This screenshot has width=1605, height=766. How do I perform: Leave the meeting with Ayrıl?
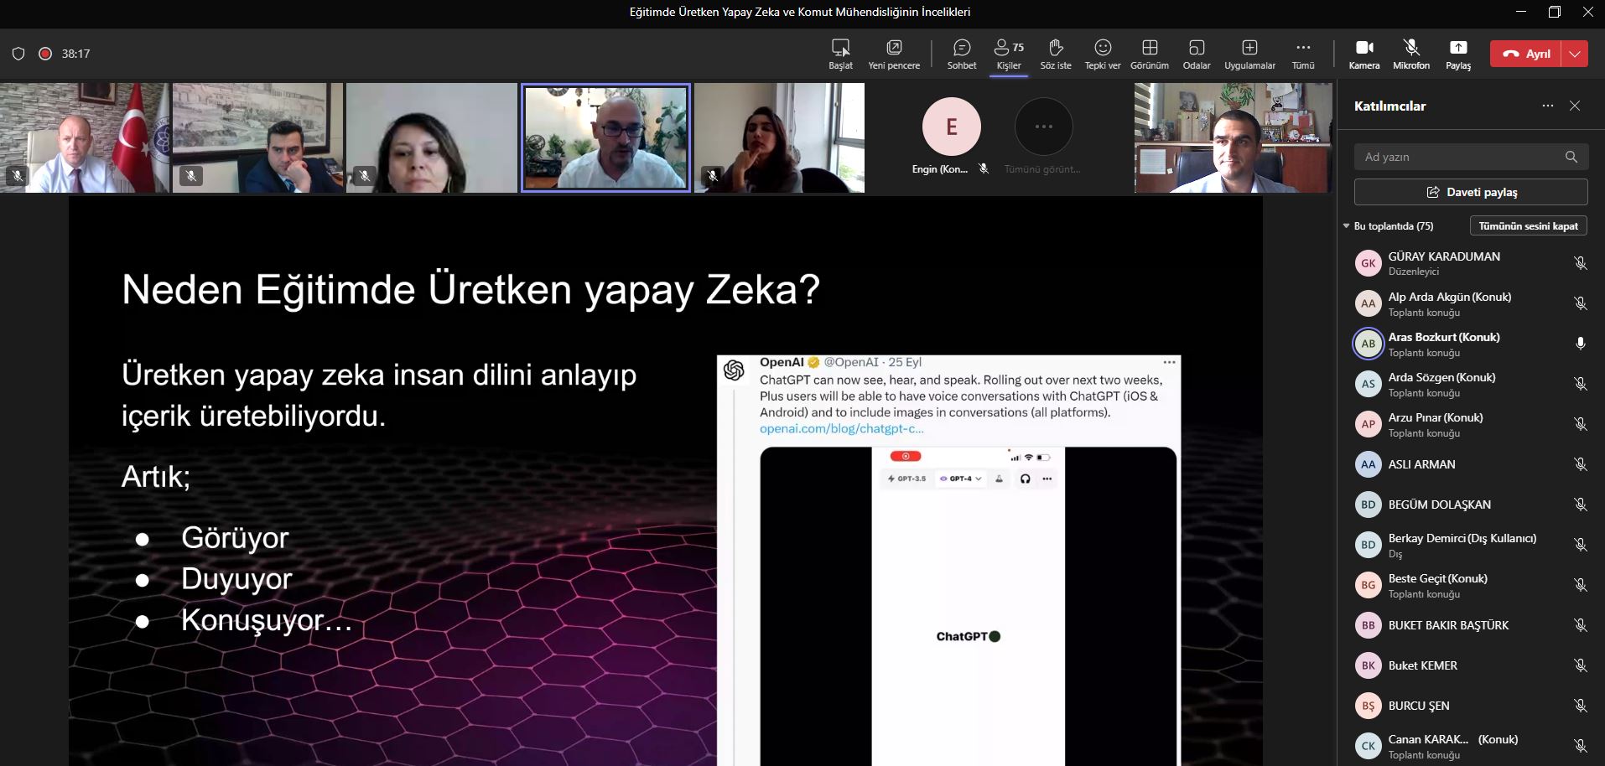tap(1526, 54)
